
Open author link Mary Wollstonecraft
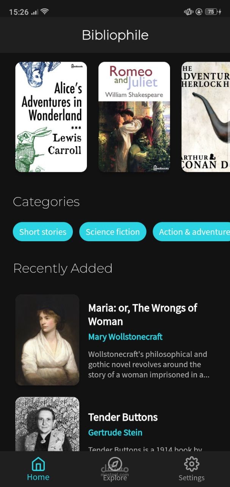click(125, 337)
